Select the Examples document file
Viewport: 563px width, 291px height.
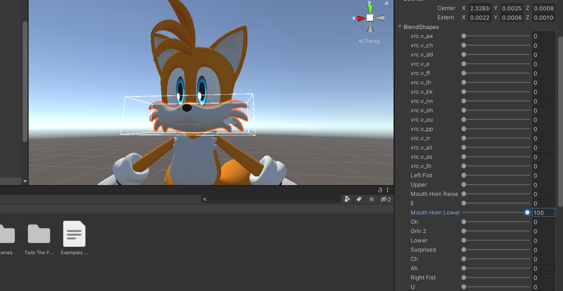point(74,235)
